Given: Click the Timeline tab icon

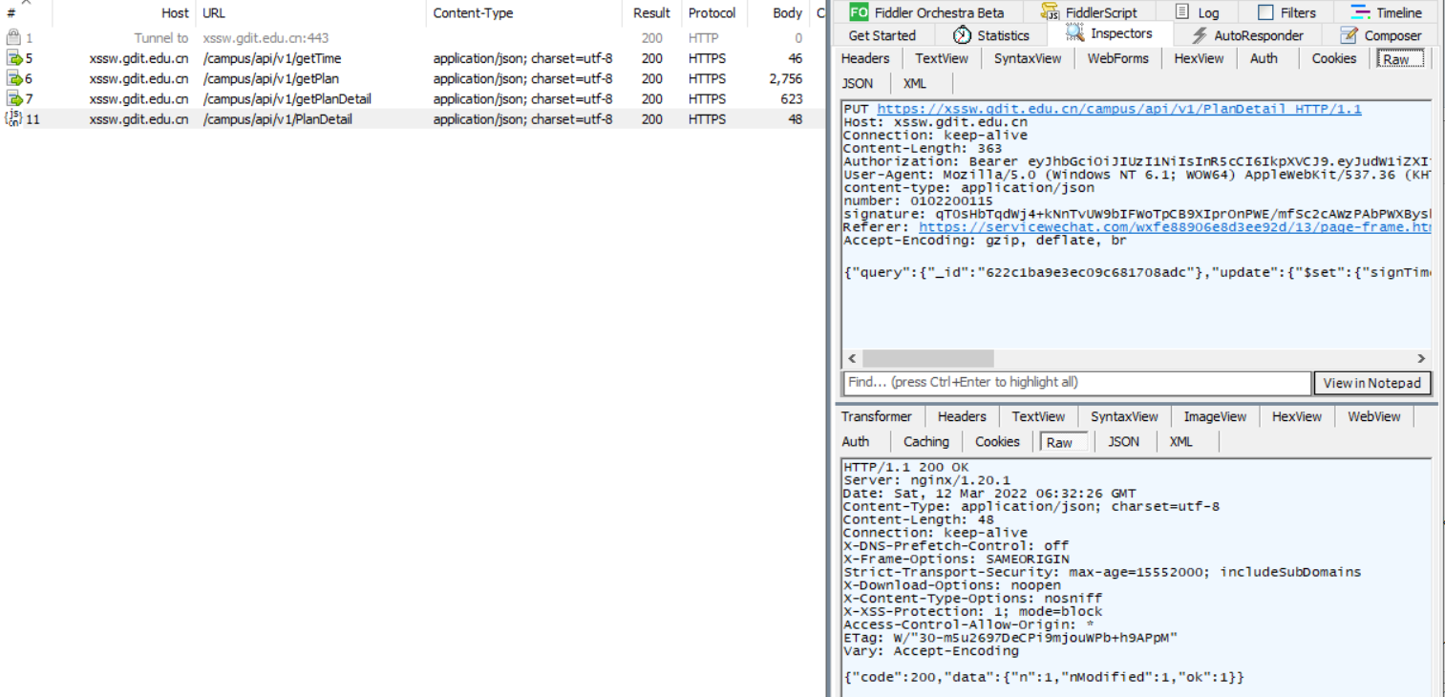Looking at the screenshot, I should click(1359, 12).
